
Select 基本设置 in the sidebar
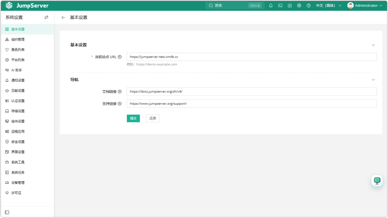pyautogui.click(x=27, y=29)
